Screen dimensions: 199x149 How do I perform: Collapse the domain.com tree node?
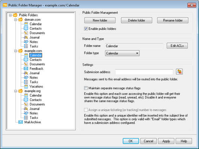15,20
